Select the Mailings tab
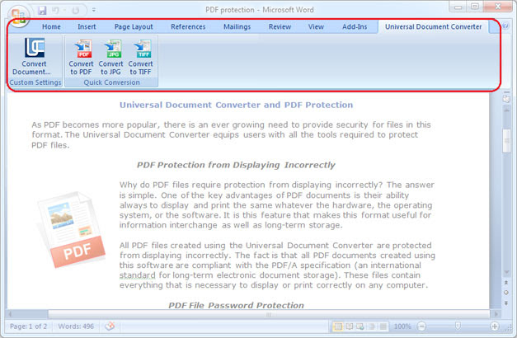 [x=237, y=26]
